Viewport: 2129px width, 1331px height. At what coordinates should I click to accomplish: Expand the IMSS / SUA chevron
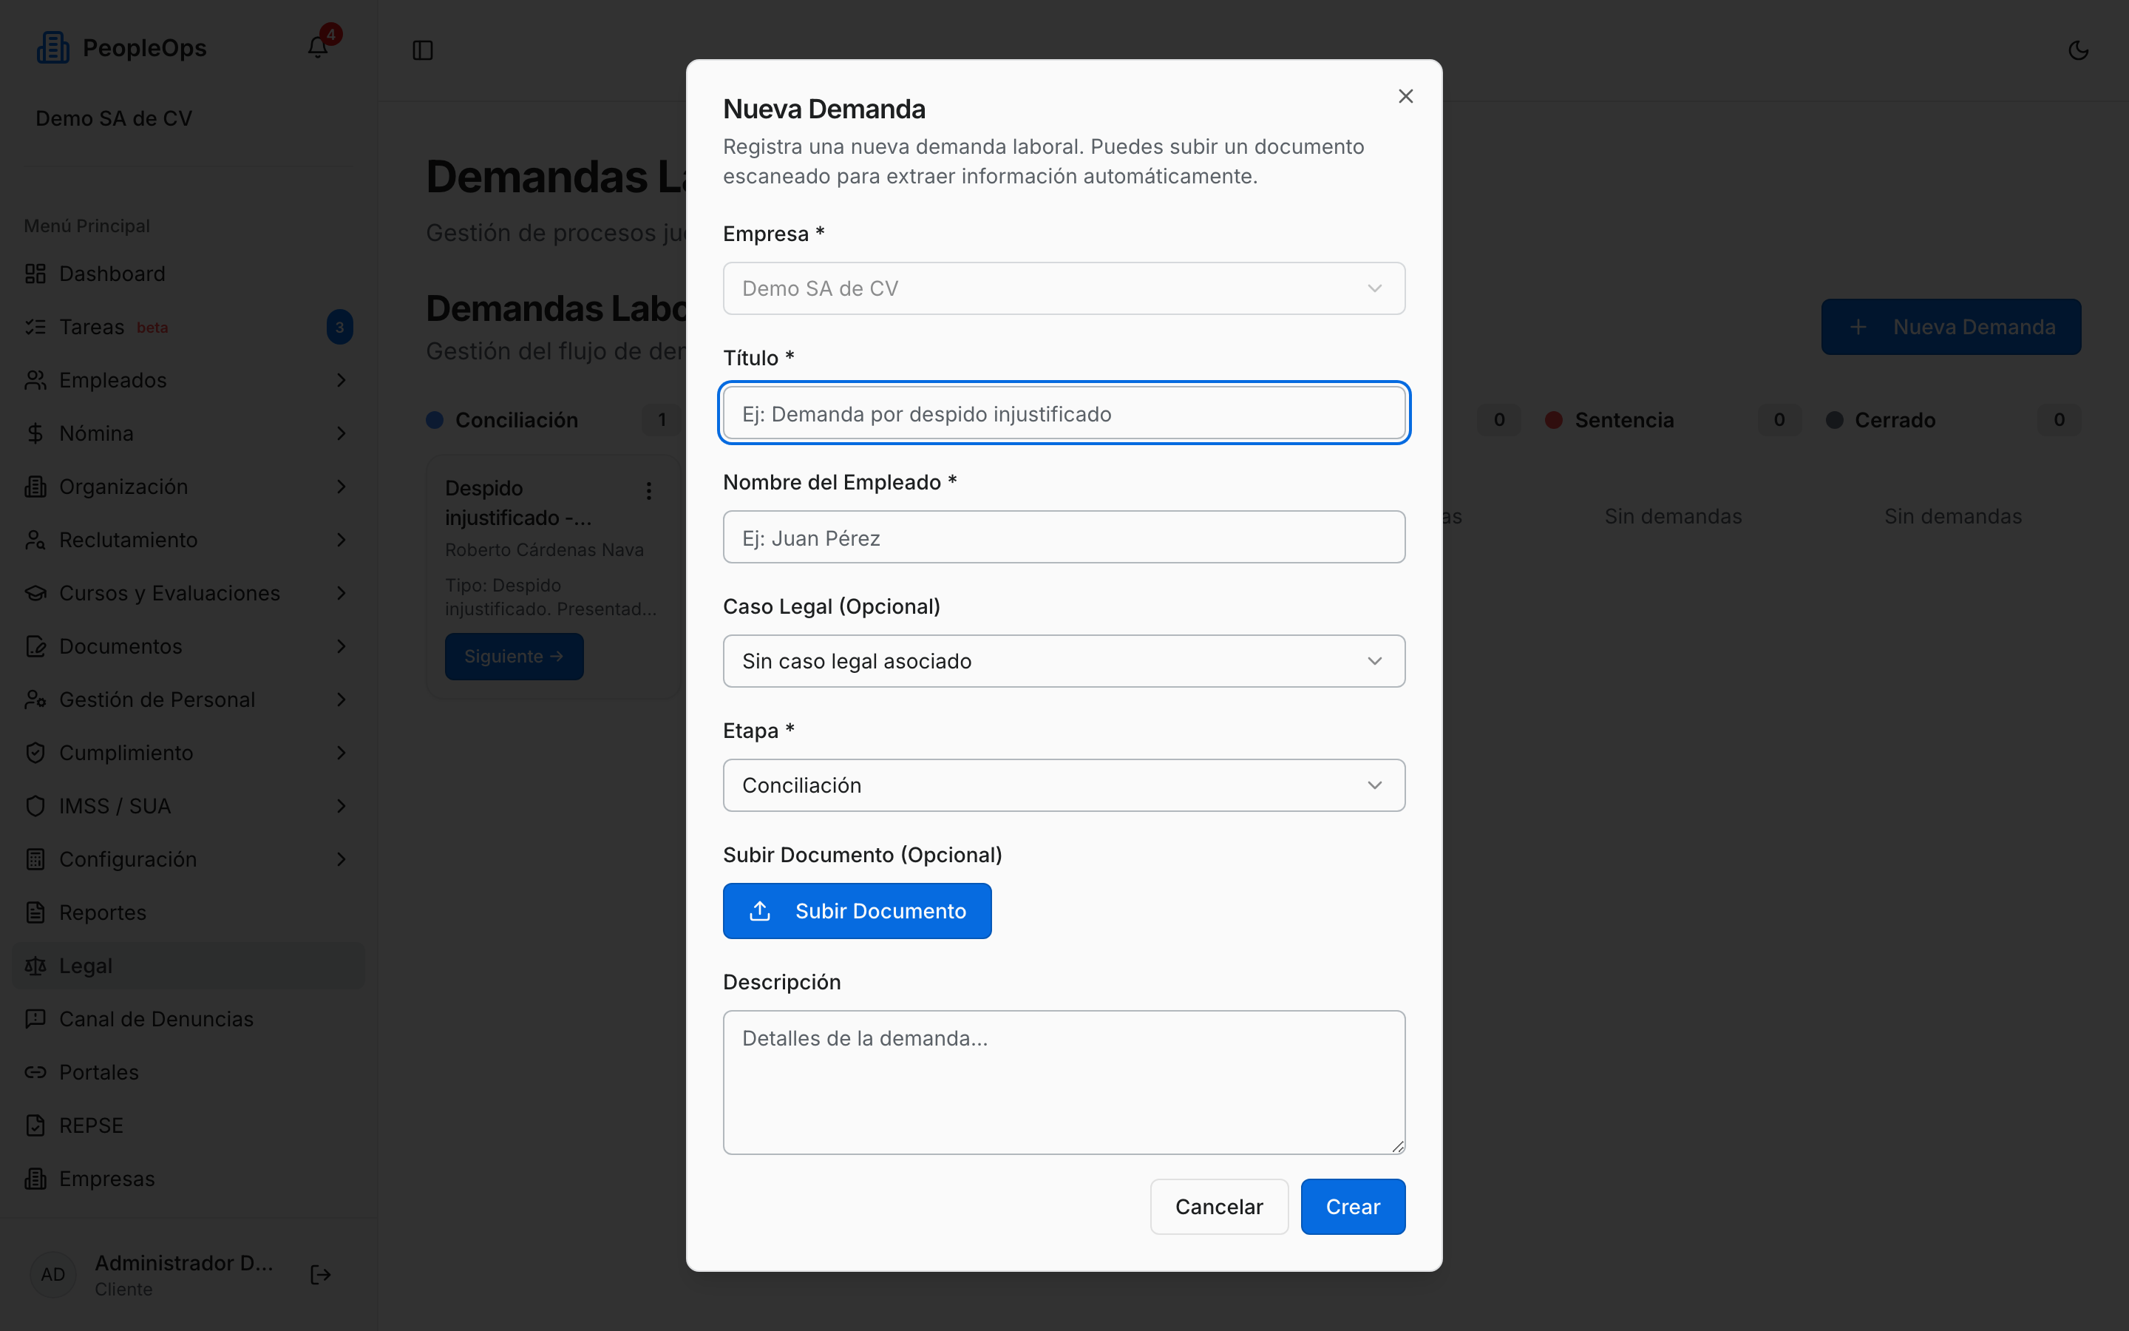point(342,806)
